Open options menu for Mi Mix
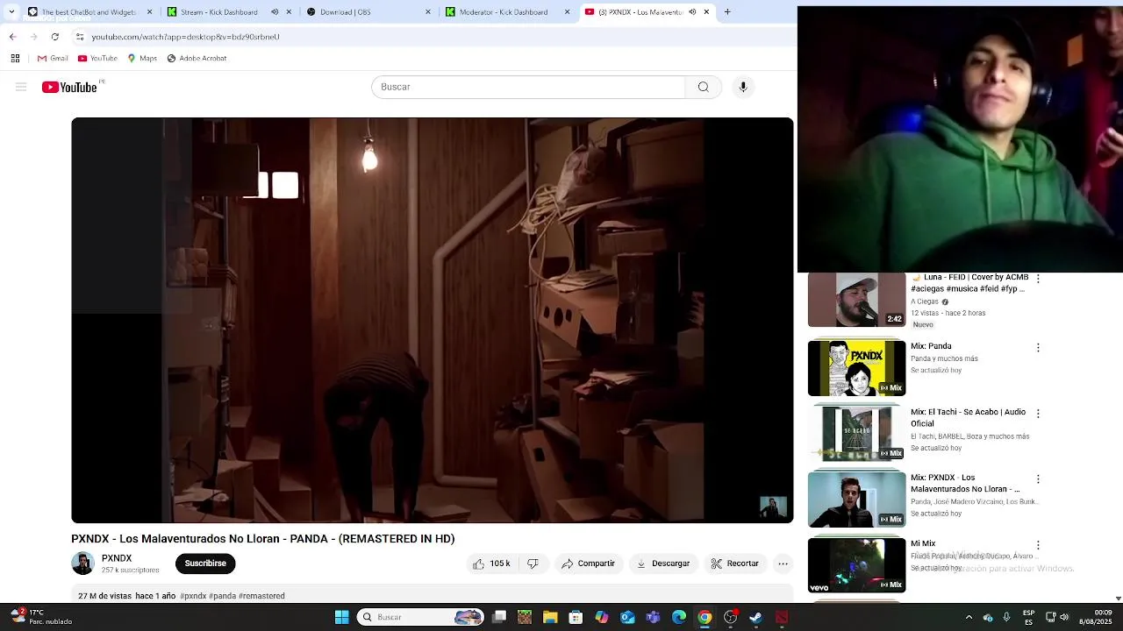The image size is (1123, 631). [x=1038, y=544]
